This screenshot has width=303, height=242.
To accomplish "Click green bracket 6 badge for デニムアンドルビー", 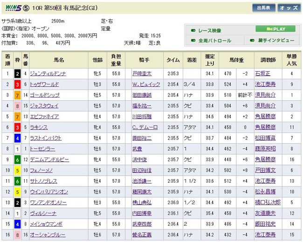I will click(17, 159).
